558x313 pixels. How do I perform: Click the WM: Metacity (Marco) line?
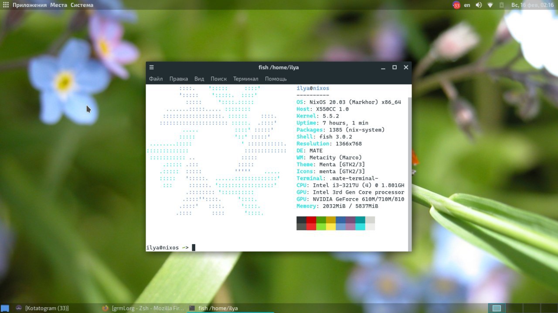329,158
